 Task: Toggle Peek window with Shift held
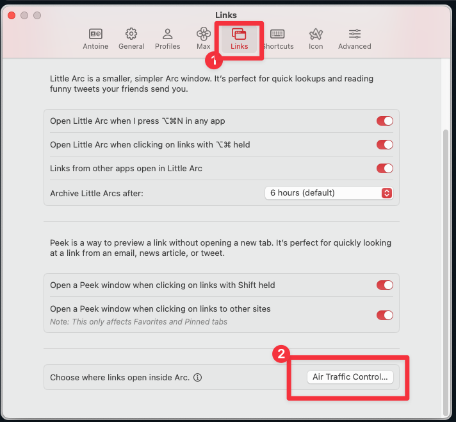384,285
